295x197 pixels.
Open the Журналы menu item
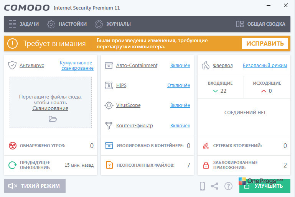click(112, 24)
